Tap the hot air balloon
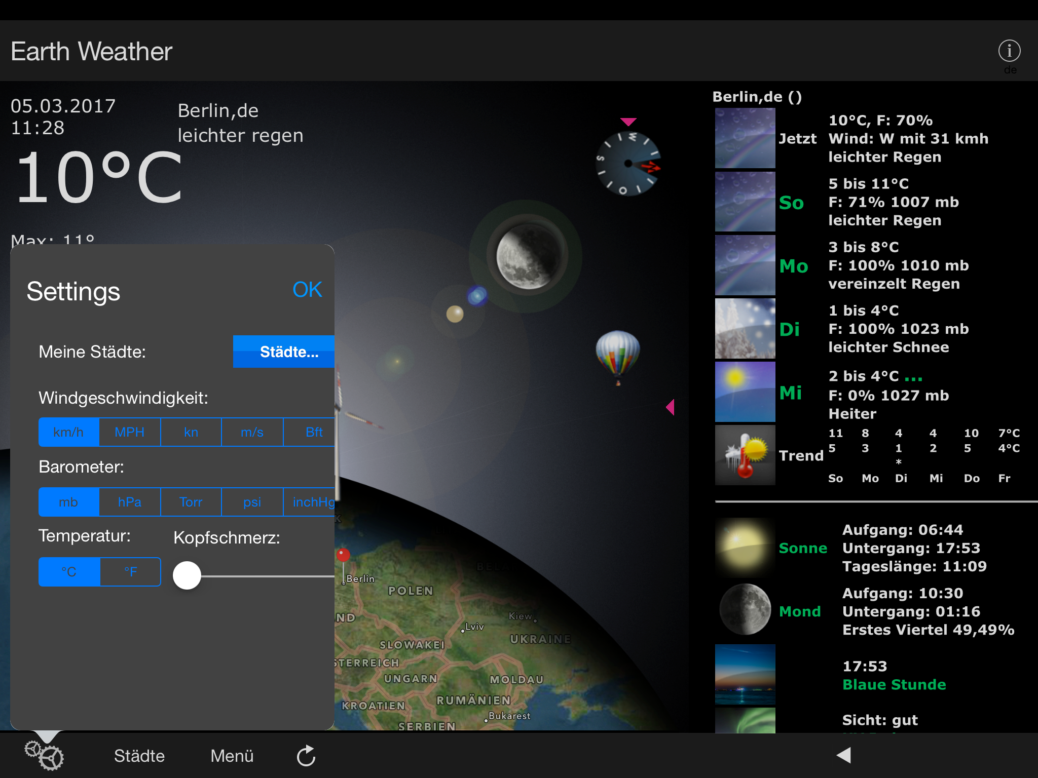 [x=618, y=357]
